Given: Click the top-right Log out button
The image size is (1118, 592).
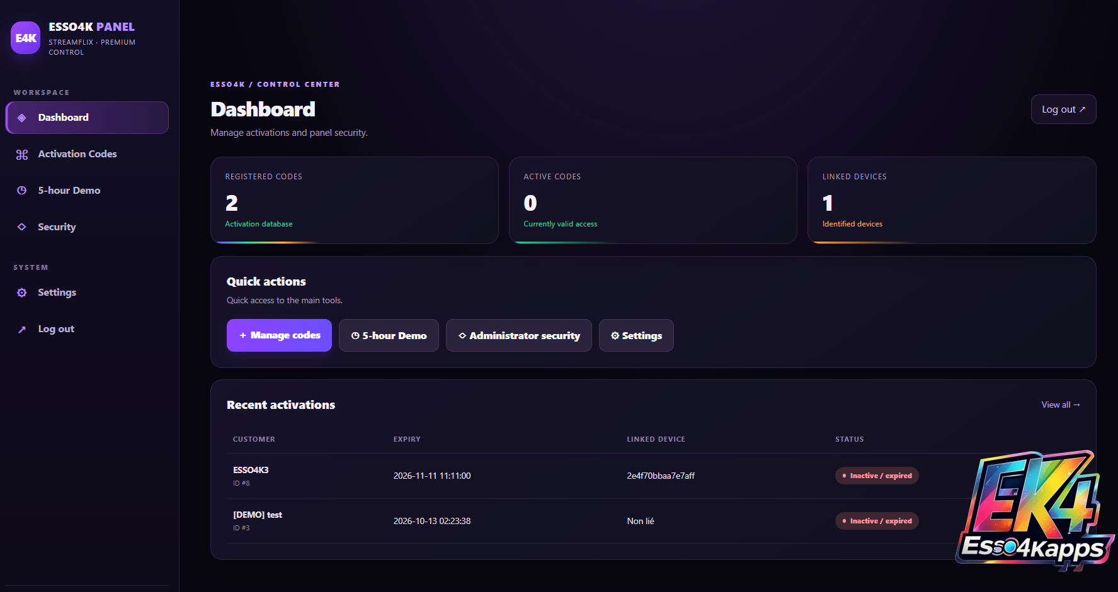Looking at the screenshot, I should tap(1063, 109).
